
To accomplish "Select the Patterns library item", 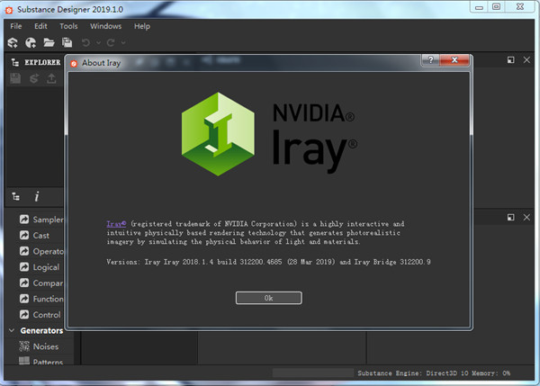I will pyautogui.click(x=41, y=362).
